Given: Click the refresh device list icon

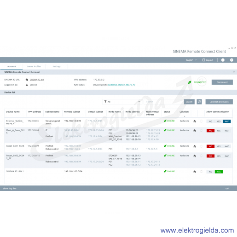Looking at the screenshot, I should 199,102.
